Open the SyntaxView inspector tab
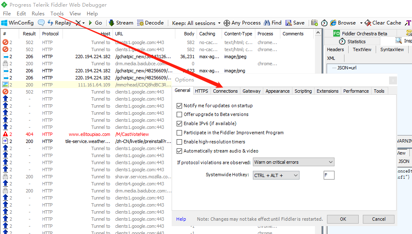The height and width of the screenshot is (234, 412). (x=392, y=49)
